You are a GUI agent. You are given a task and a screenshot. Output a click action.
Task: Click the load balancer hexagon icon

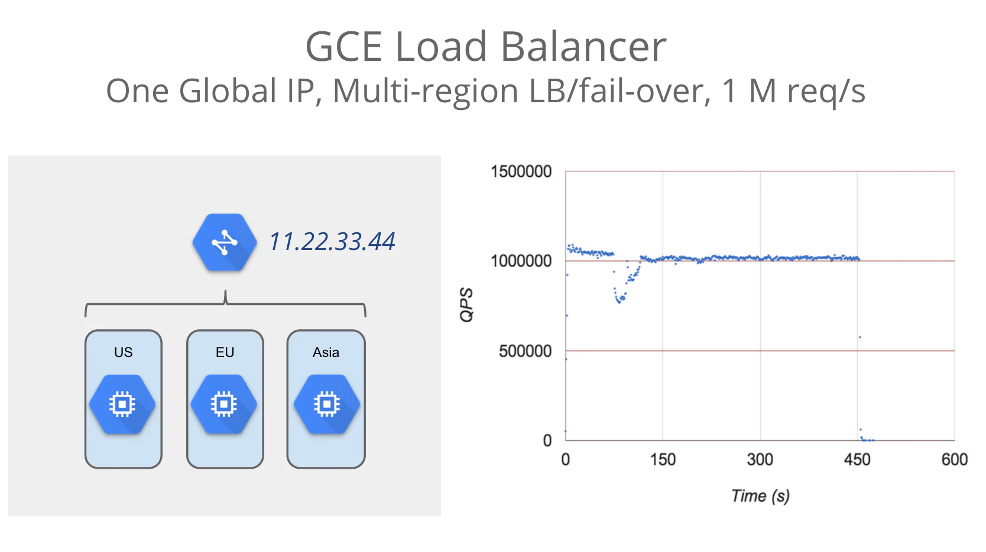coord(225,242)
